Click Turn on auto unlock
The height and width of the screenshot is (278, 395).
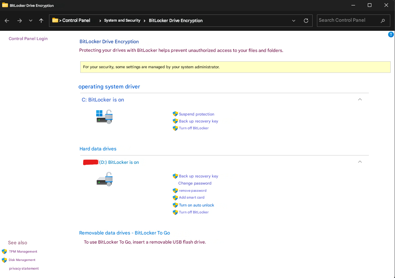coord(196,205)
